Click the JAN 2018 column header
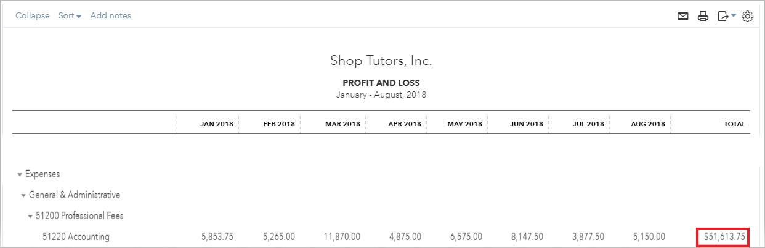Viewport: 765px width, 248px height. [217, 124]
